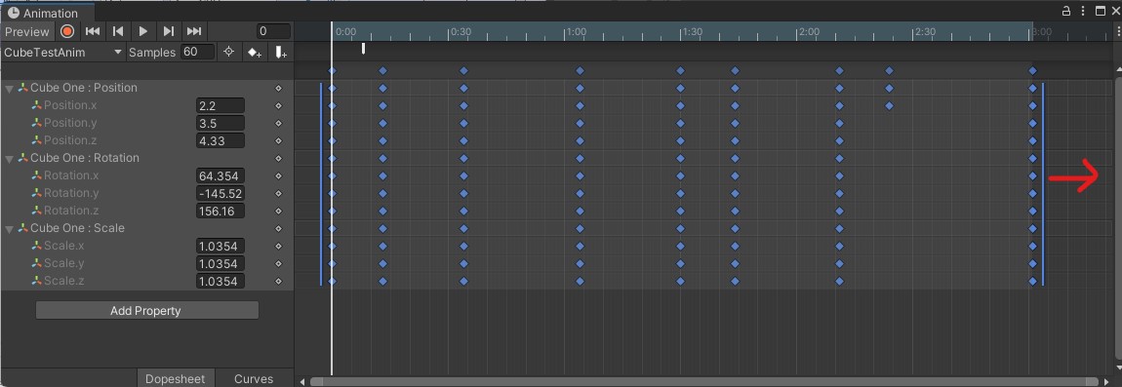The width and height of the screenshot is (1122, 387).
Task: Edit the Position.x value 2.2
Action: tap(220, 106)
